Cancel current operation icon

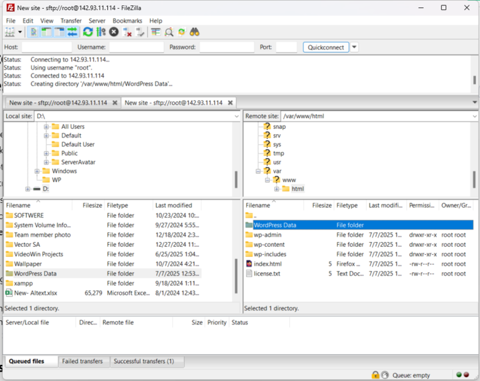114,32
